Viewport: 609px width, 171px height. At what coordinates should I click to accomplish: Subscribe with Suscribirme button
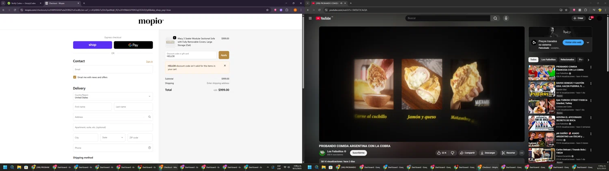coord(358,153)
